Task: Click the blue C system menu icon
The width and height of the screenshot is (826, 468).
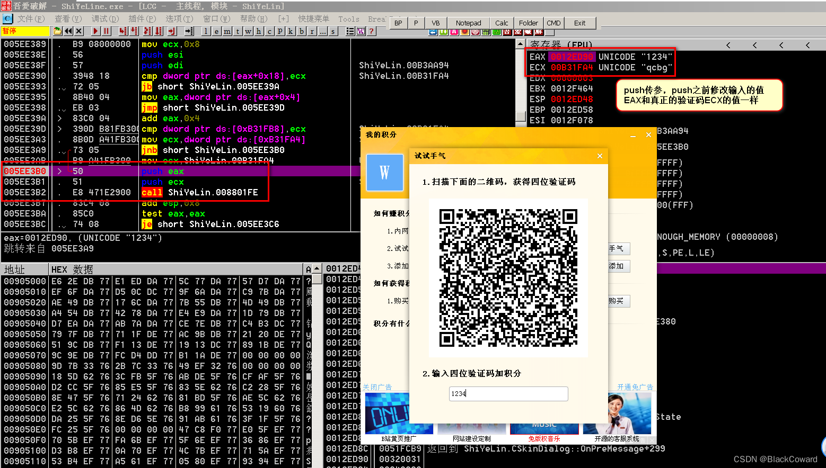Action: (x=7, y=19)
